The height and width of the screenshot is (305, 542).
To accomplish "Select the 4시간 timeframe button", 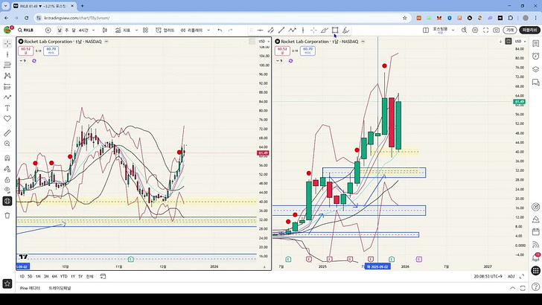I will click(x=83, y=30).
